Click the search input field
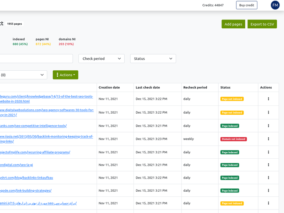 click(35, 59)
